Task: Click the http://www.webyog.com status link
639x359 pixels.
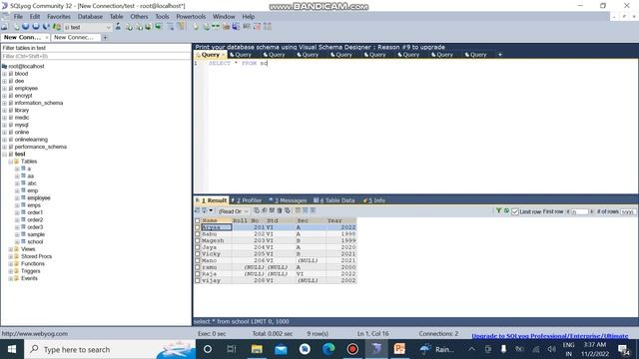Action: click(35, 334)
